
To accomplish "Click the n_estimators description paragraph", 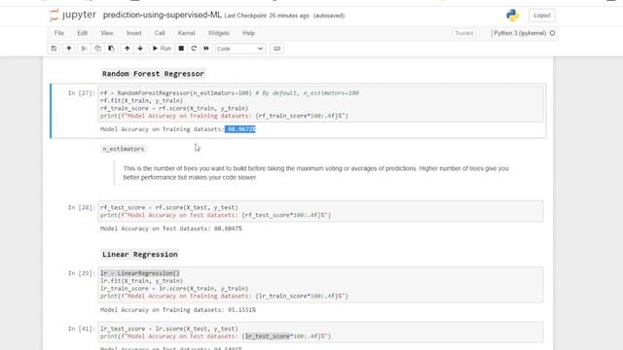I will pyautogui.click(x=315, y=173).
